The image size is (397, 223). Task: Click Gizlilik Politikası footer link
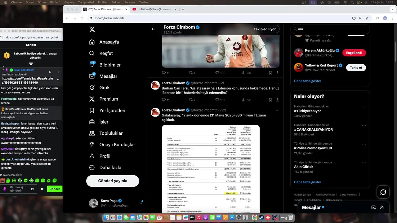tap(325, 195)
